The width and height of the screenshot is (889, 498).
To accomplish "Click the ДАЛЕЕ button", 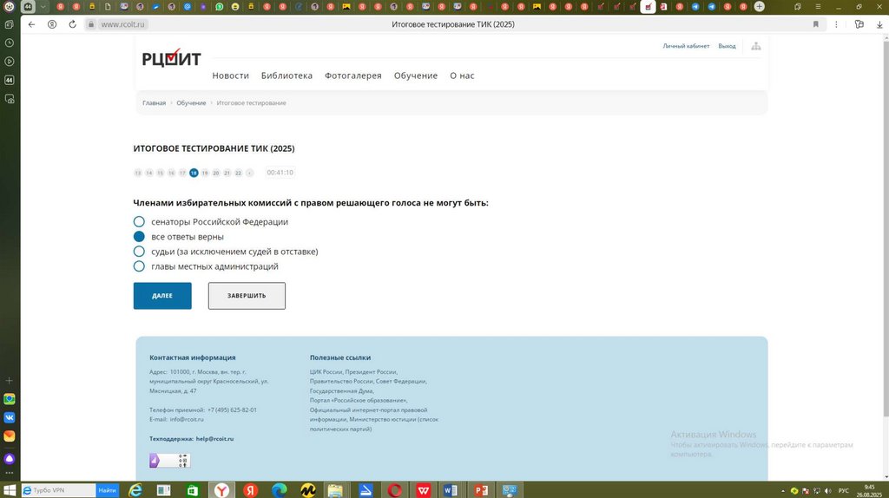I will click(x=162, y=296).
